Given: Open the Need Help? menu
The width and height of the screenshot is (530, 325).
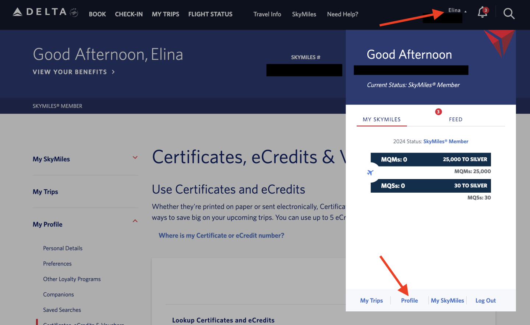Looking at the screenshot, I should coord(343,14).
